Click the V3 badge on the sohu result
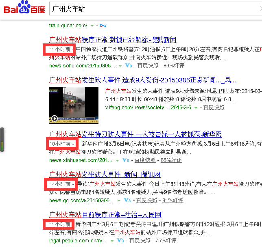The height and width of the screenshot is (248, 262). click(129, 65)
